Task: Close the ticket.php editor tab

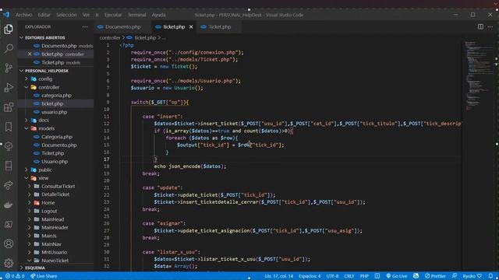Action: coord(191,27)
